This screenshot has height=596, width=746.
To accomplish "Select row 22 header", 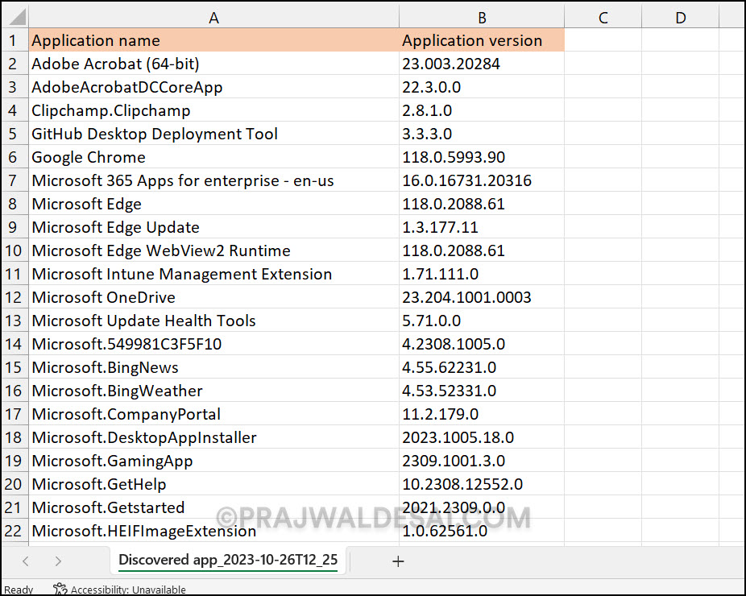I will [15, 531].
